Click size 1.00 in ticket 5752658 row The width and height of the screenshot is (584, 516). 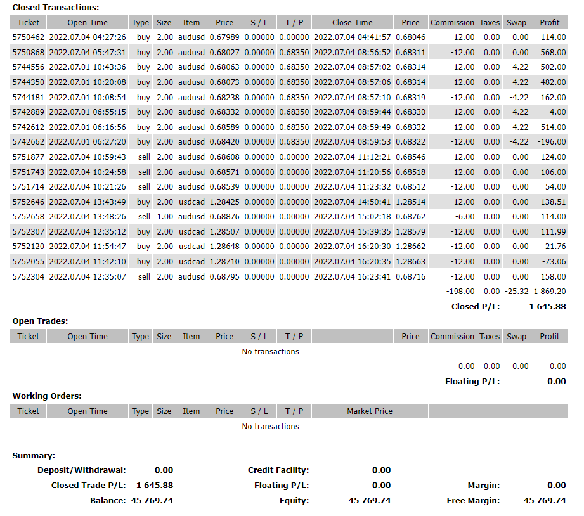[165, 217]
